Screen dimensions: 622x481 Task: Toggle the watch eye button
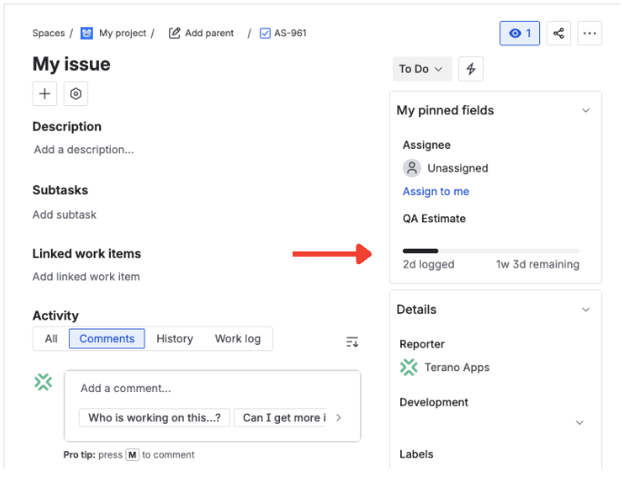tap(519, 34)
